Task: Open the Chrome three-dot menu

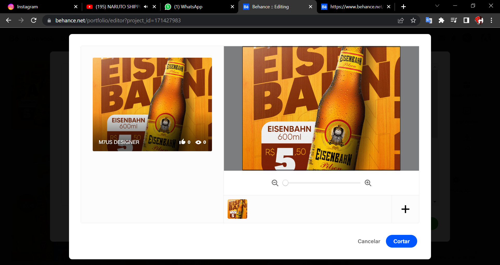Action: pos(491,20)
